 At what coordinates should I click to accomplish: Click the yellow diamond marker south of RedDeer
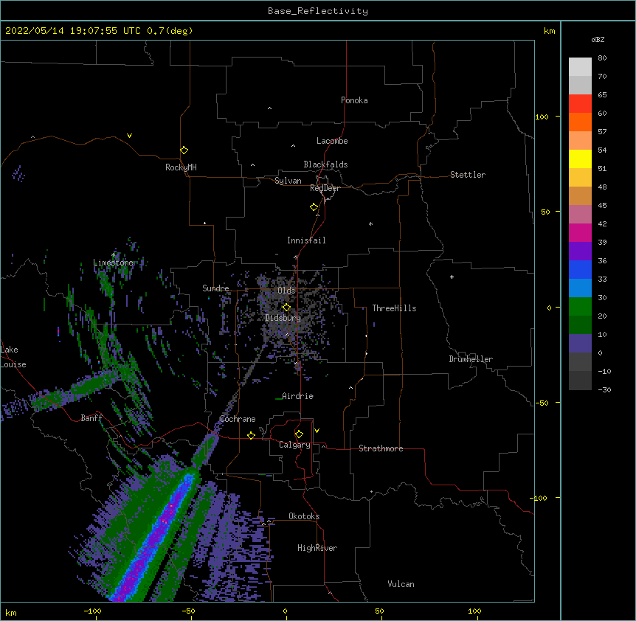point(314,207)
